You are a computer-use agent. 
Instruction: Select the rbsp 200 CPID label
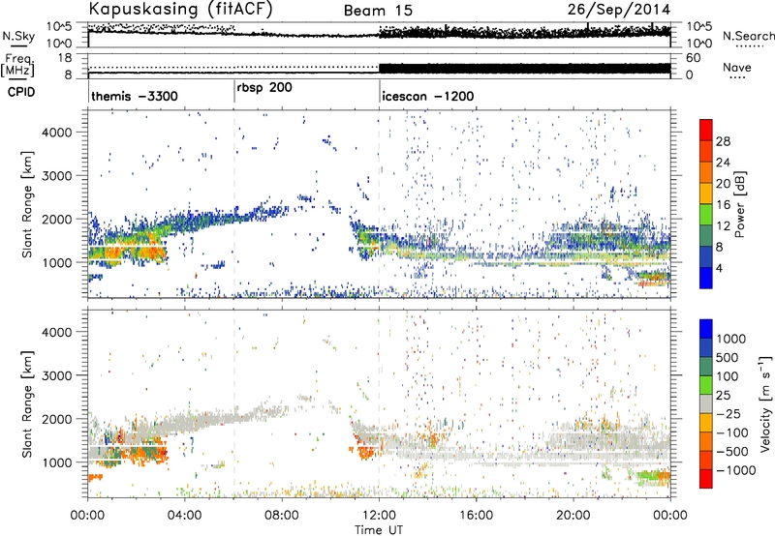(264, 88)
